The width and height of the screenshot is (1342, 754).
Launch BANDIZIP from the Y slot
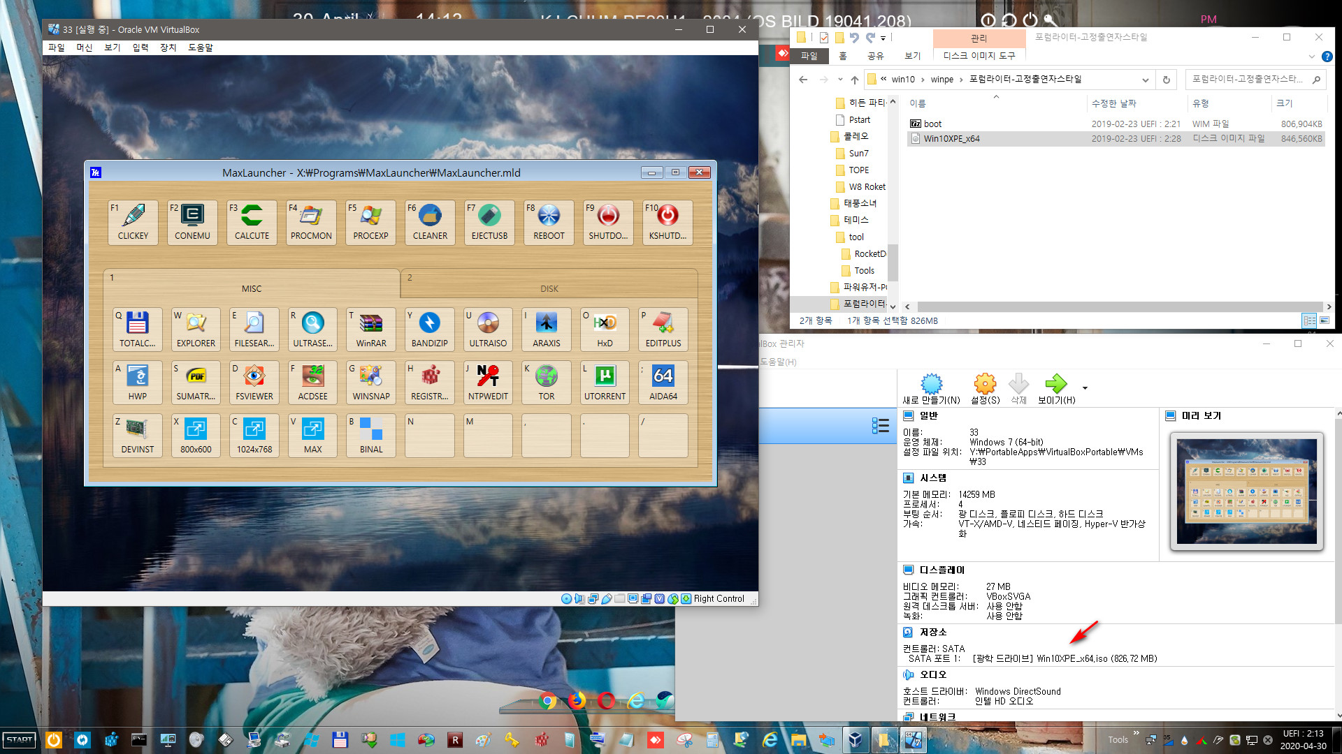429,330
